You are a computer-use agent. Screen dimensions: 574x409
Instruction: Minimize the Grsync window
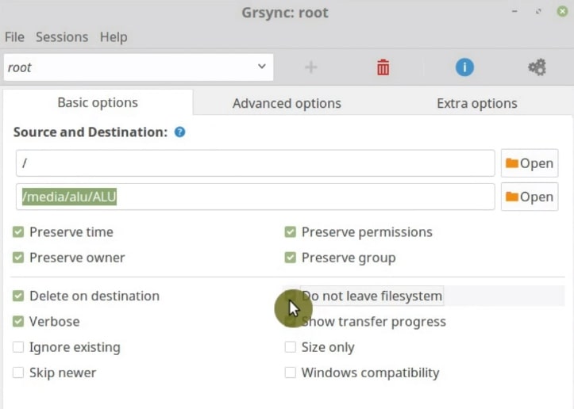514,12
